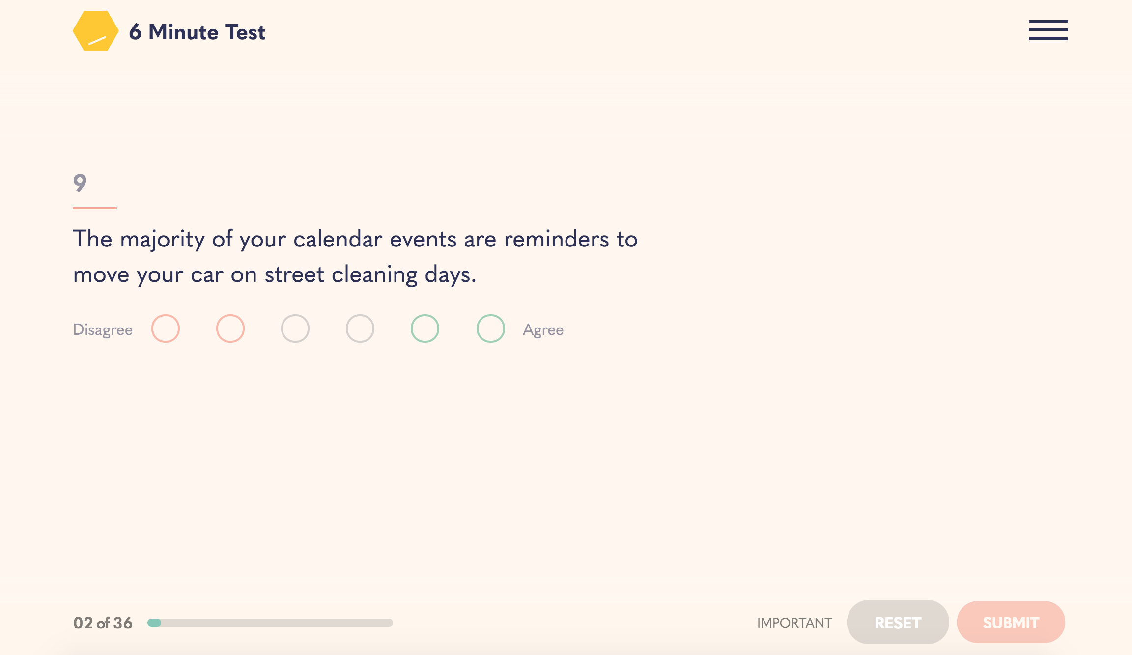
Task: Choose the third gray radio circle
Action: 295,328
